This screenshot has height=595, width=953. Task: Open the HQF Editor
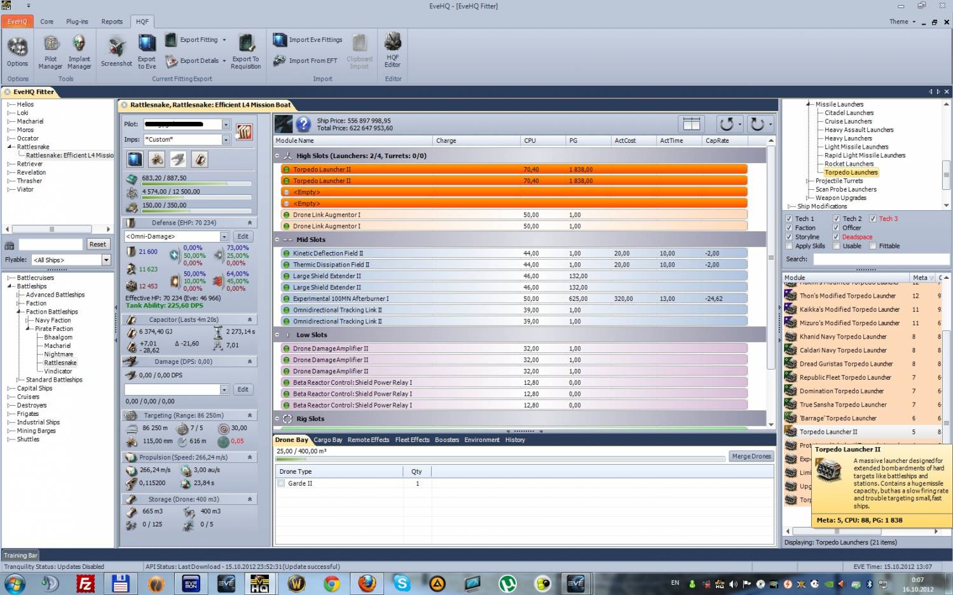(x=393, y=50)
